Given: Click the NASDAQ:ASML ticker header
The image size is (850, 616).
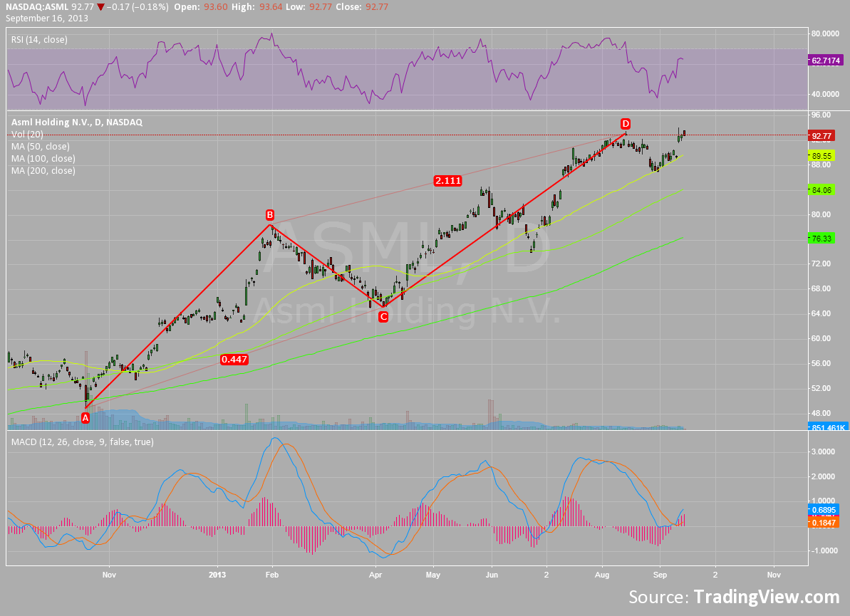Looking at the screenshot, I should coord(37,7).
